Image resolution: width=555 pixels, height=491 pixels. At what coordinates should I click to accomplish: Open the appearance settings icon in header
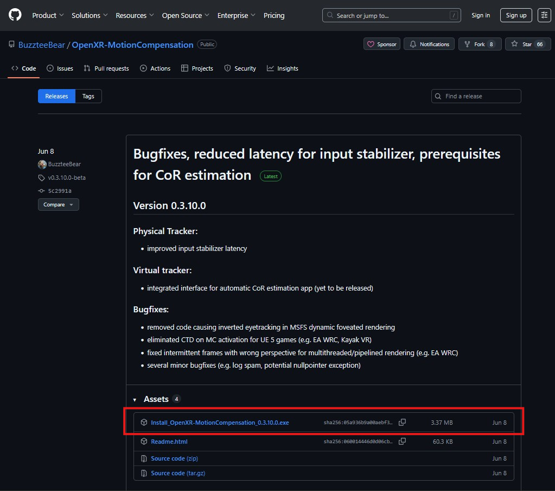click(544, 15)
